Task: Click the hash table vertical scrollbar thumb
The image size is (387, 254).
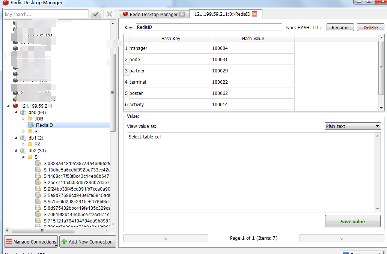Action: click(381, 68)
